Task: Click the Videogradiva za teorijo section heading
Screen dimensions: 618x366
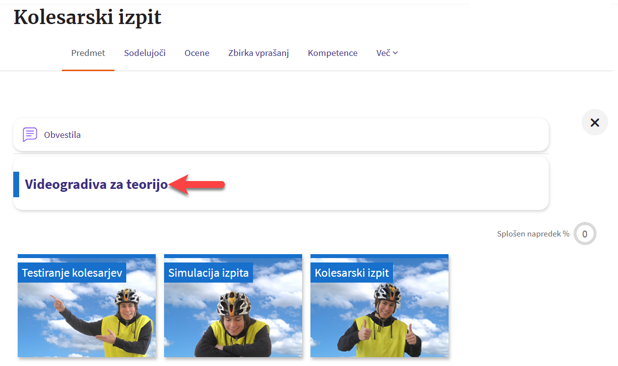Action: coord(96,184)
